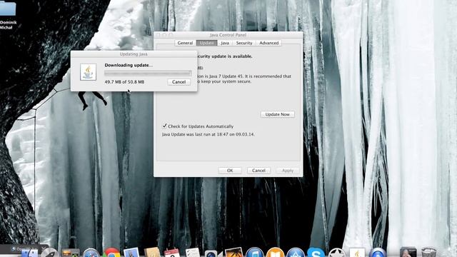457x257 pixels.
Task: Open Calendar from the dock
Action: point(172,253)
